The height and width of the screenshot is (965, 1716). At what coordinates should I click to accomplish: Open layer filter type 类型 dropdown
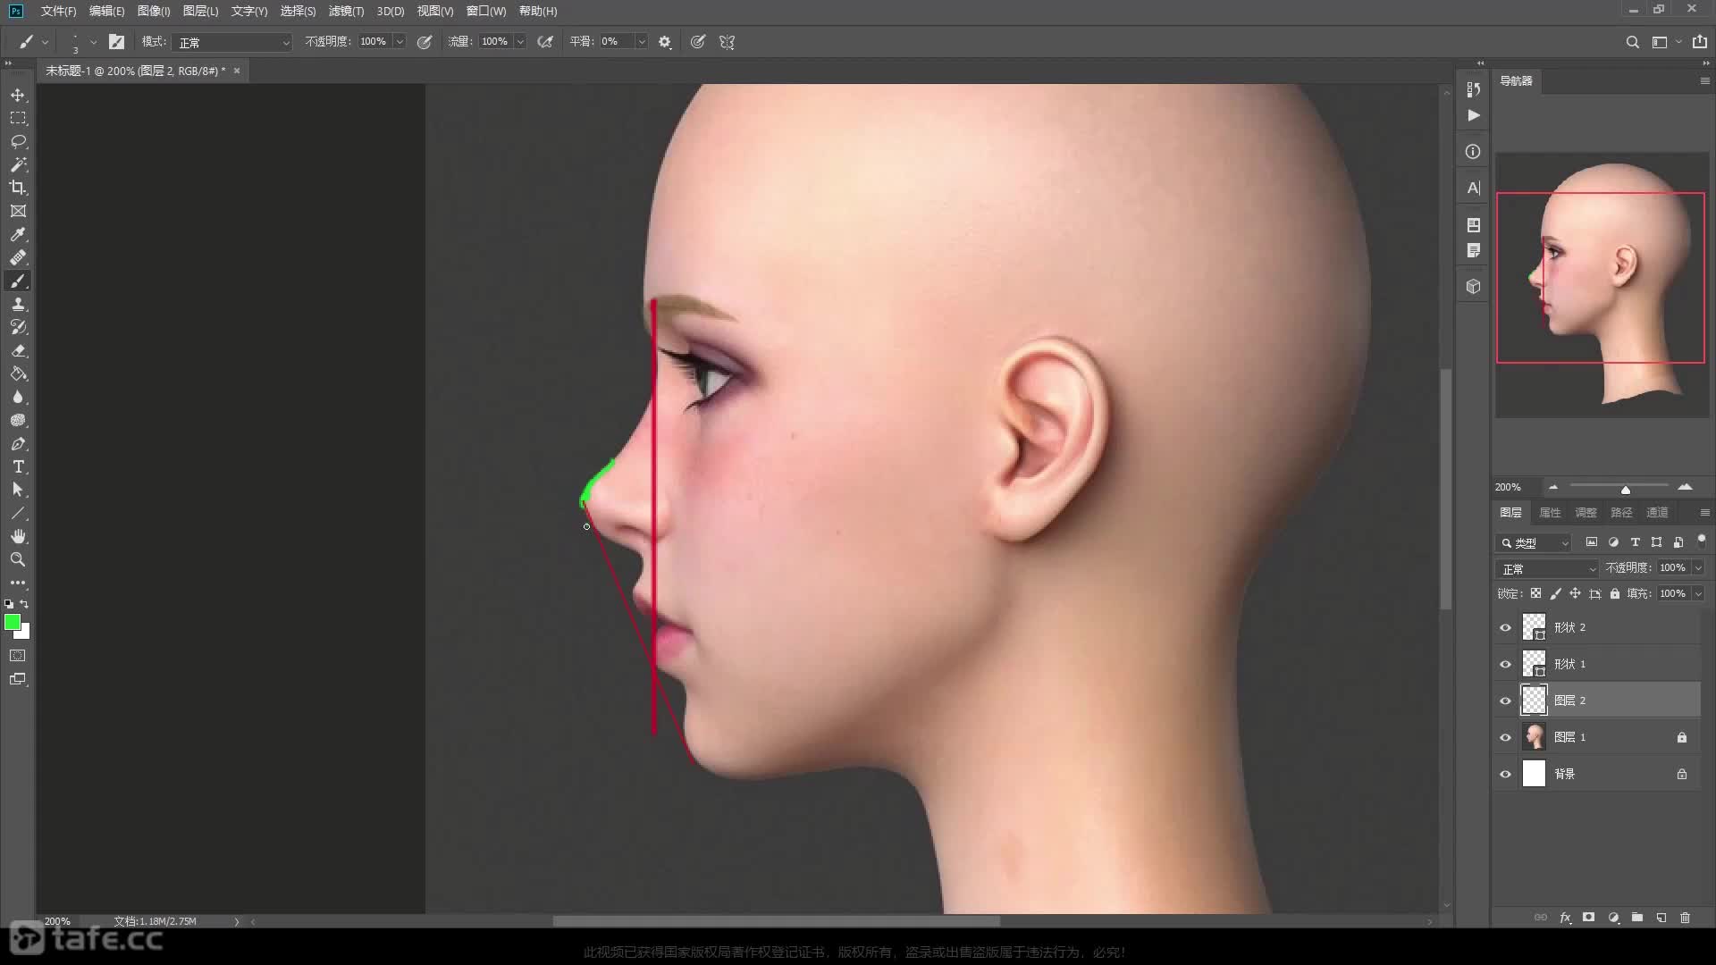coord(1534,542)
